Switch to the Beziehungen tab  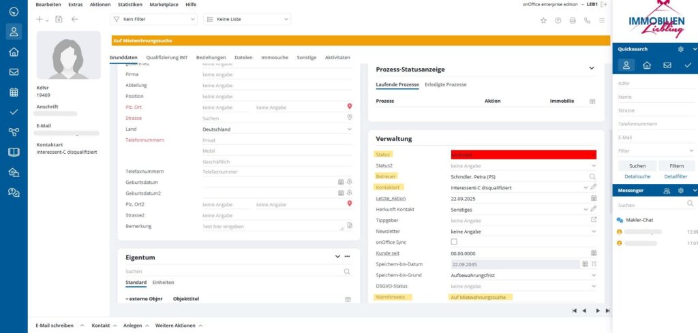211,58
